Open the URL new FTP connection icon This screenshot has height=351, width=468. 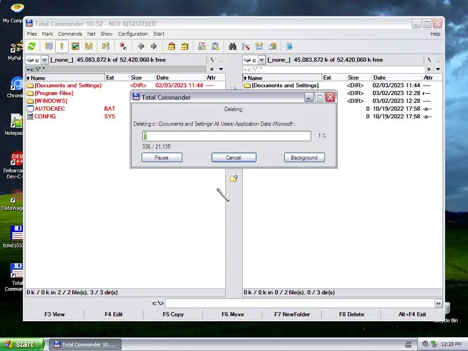point(215,46)
